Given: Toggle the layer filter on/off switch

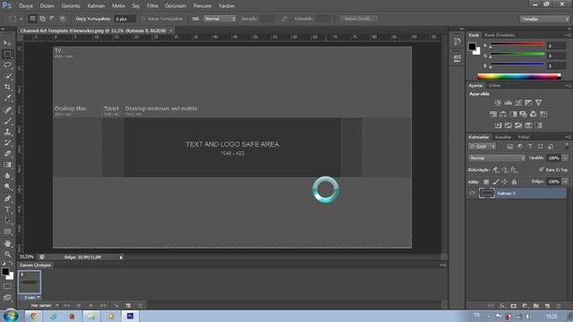Looking at the screenshot, I should pos(567,147).
